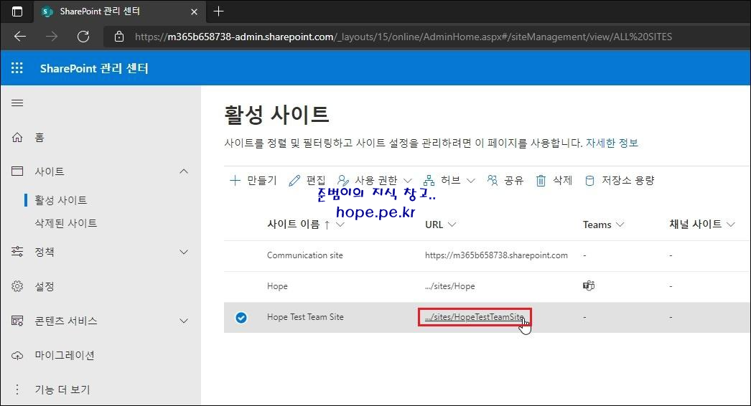
Task: Click the Content services (콘텐츠 서비스) icon
Action: click(17, 321)
